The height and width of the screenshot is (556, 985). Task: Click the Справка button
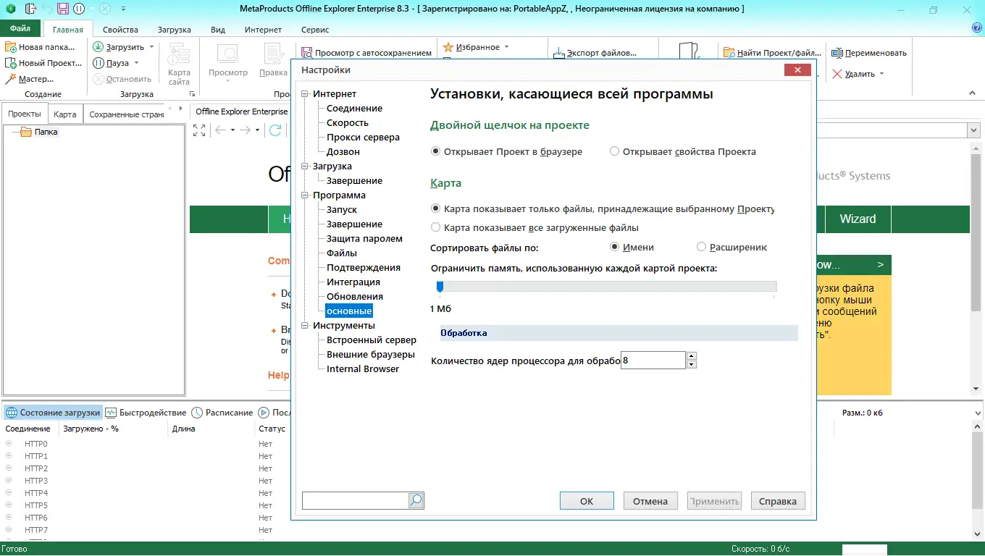778,501
